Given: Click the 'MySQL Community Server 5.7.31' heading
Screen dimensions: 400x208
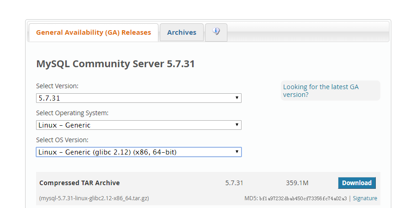Looking at the screenshot, I should pos(116,64).
